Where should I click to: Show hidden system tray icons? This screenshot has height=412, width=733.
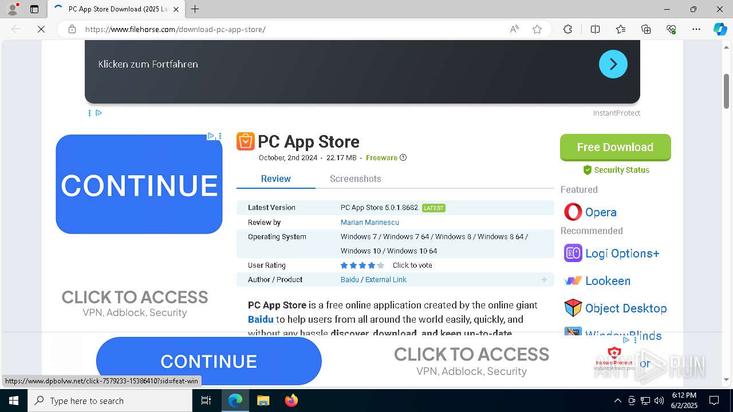coord(617,401)
